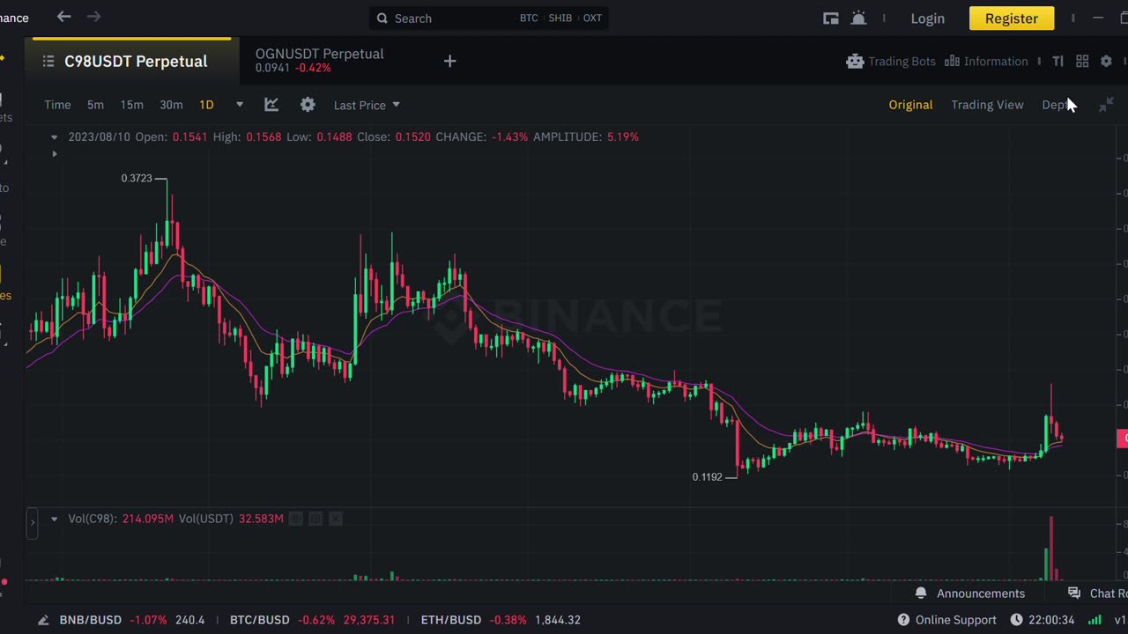The height and width of the screenshot is (634, 1128).
Task: Click the forward navigation arrow
Action: [x=93, y=17]
